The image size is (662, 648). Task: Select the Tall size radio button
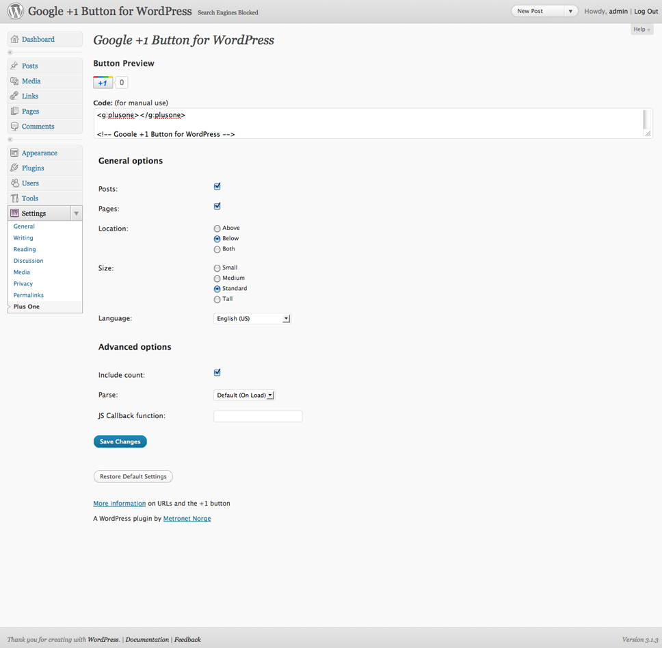[x=217, y=300]
